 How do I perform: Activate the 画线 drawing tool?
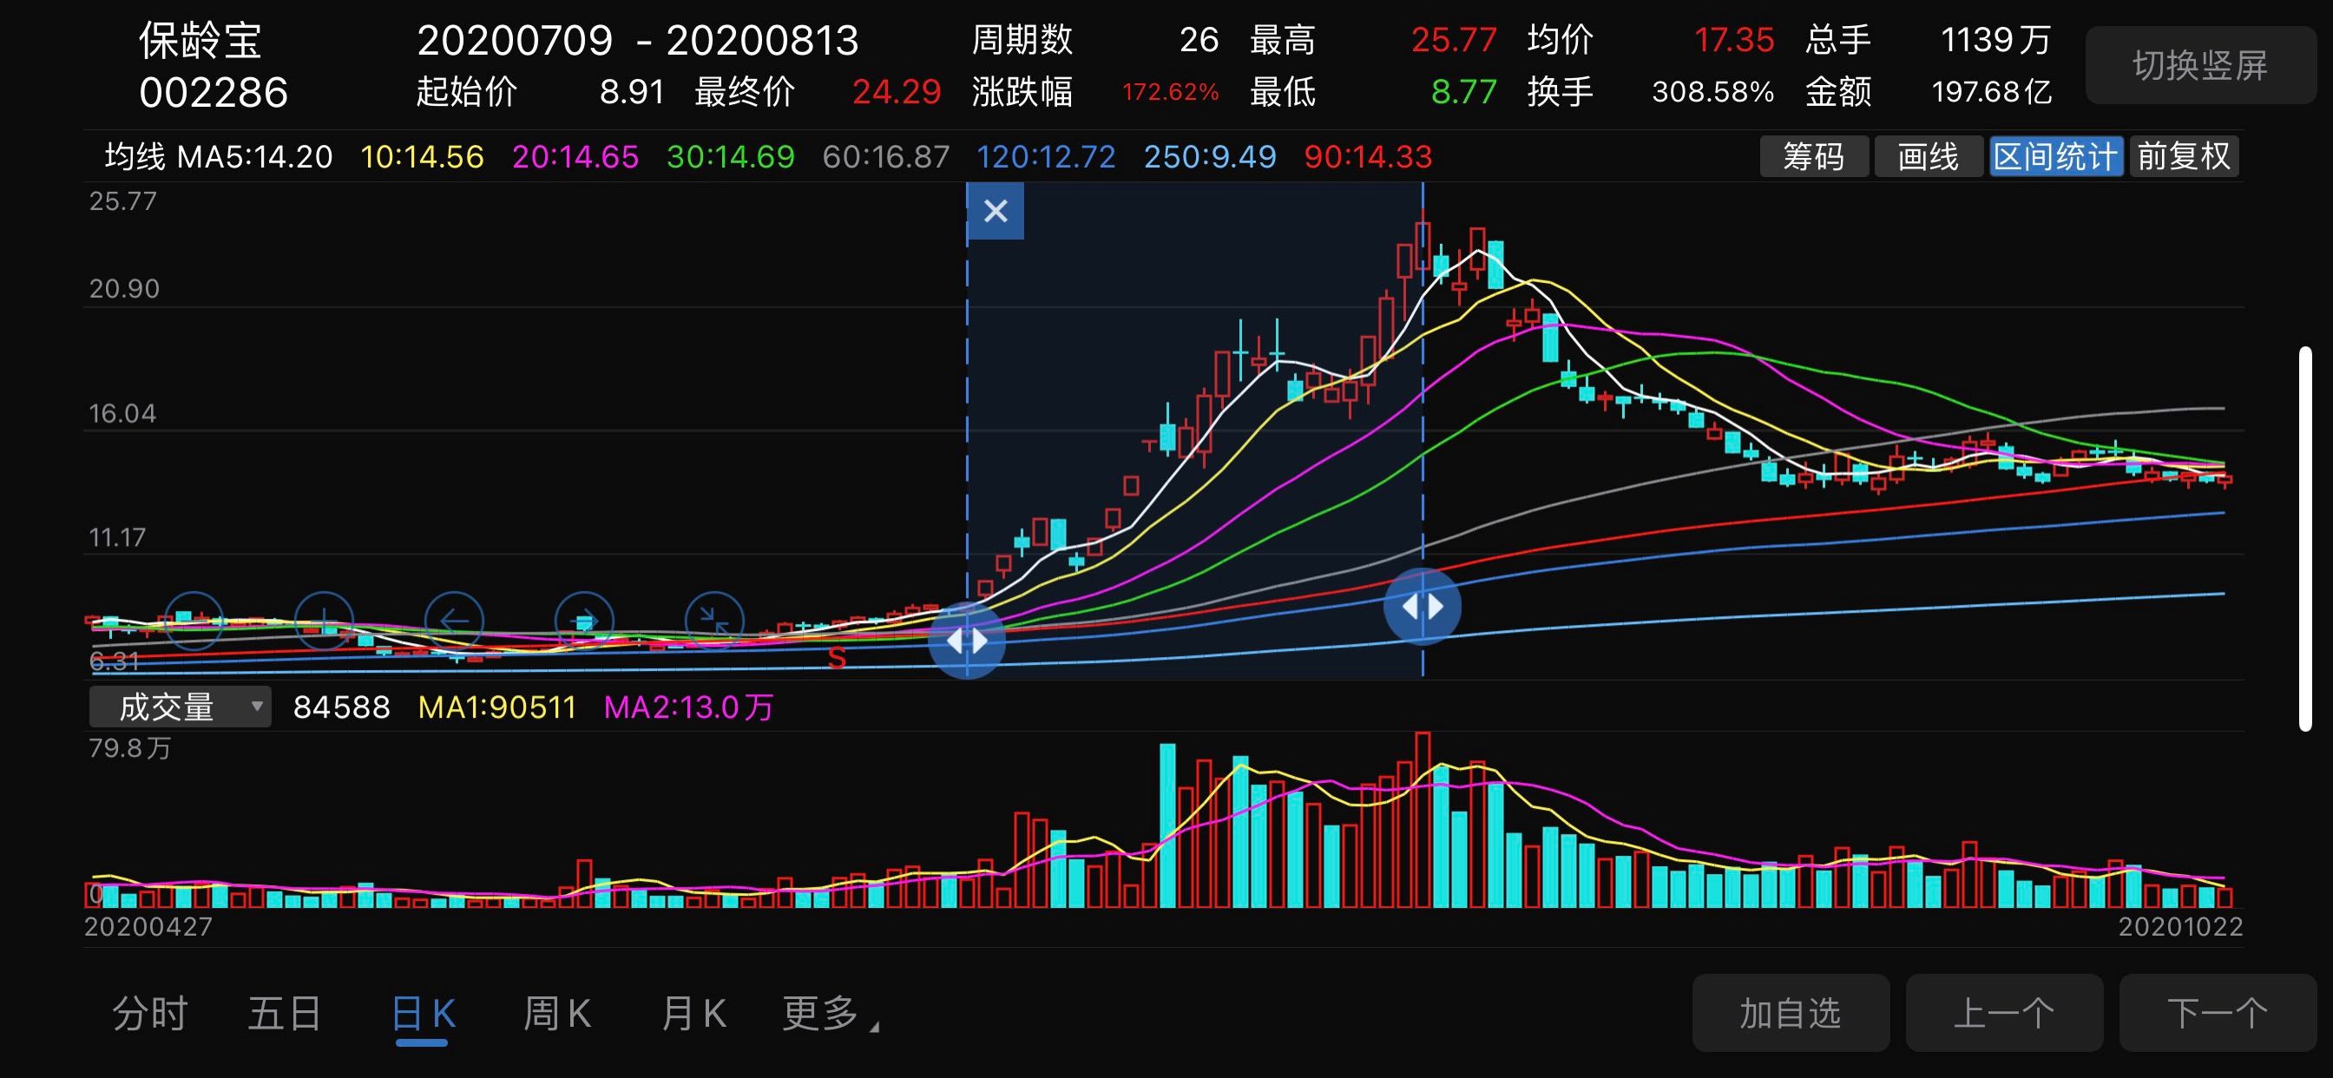point(1929,157)
